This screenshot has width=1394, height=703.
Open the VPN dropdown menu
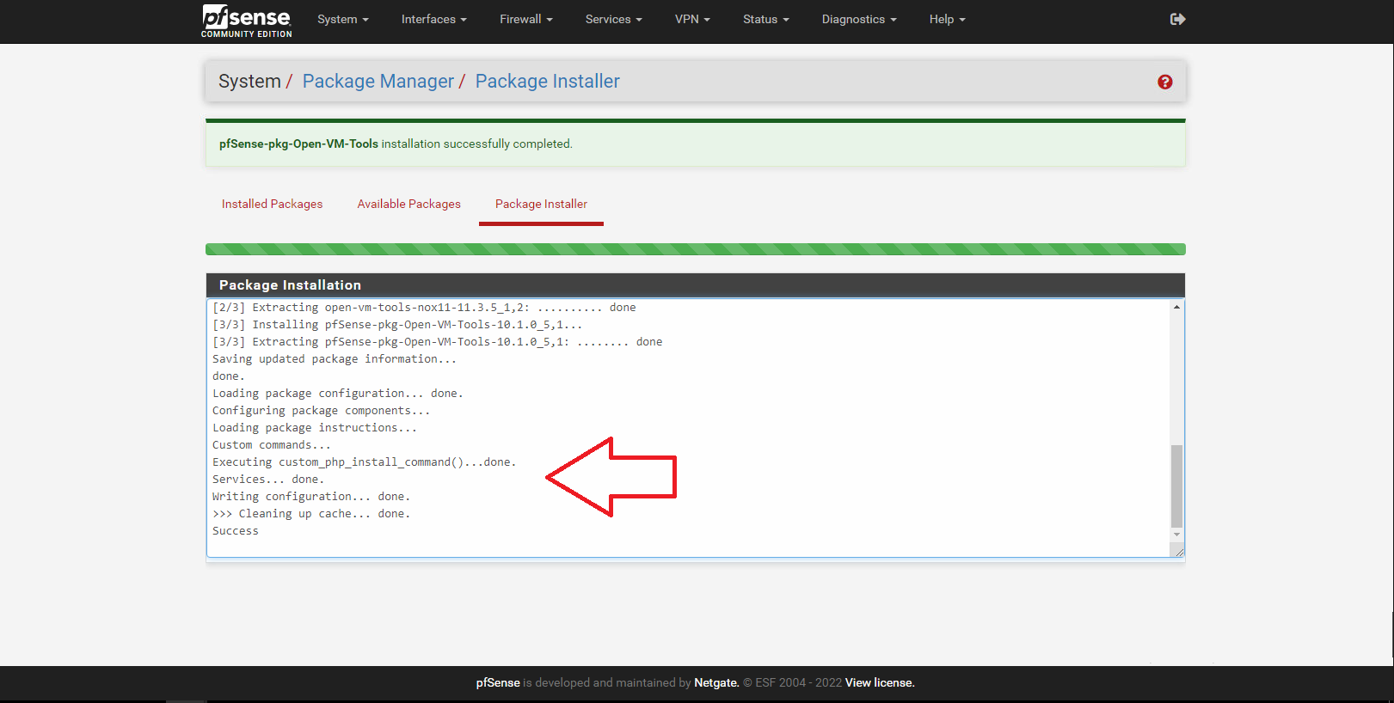[x=692, y=19]
